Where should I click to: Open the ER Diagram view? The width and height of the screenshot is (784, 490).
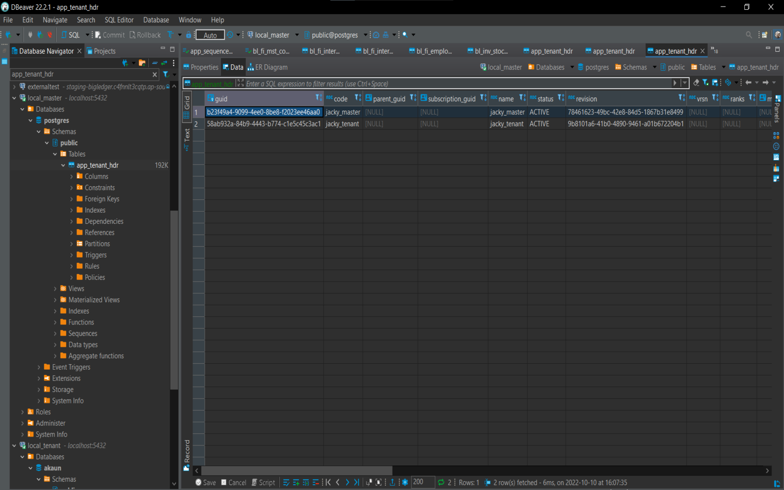pyautogui.click(x=267, y=68)
